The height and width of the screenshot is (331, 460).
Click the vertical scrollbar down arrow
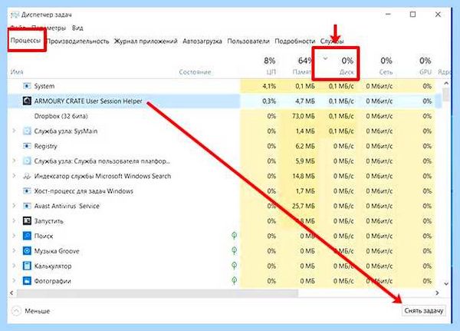[x=446, y=284]
